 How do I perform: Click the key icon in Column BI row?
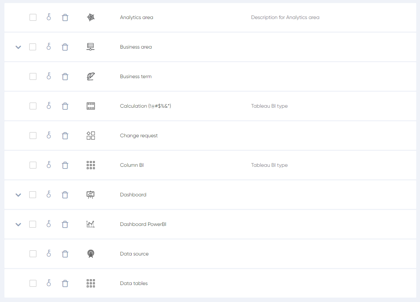pyautogui.click(x=49, y=165)
